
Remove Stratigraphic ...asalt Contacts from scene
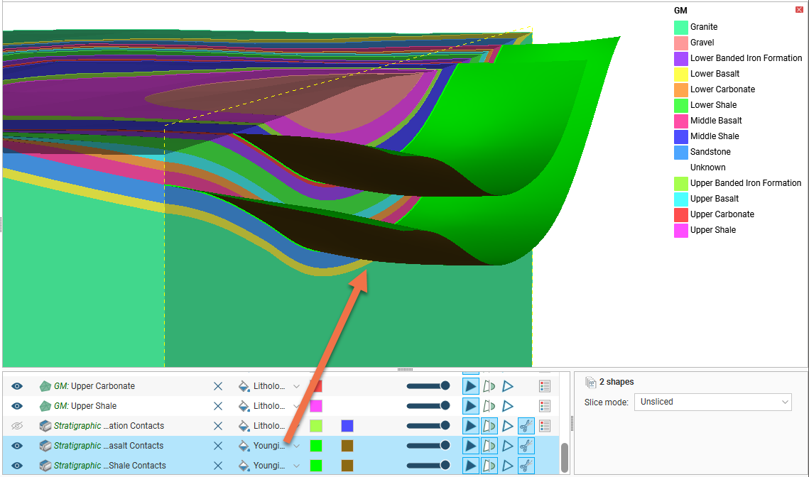pos(218,446)
